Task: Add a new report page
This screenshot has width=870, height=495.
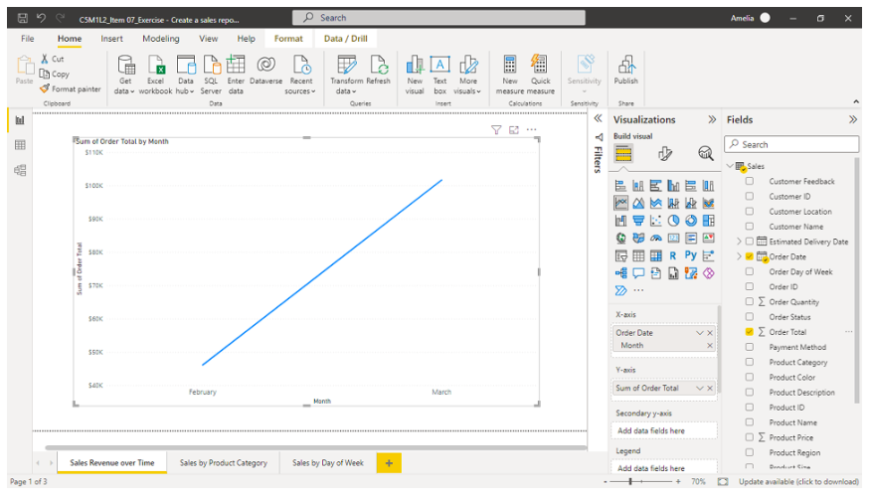Action: [x=388, y=463]
